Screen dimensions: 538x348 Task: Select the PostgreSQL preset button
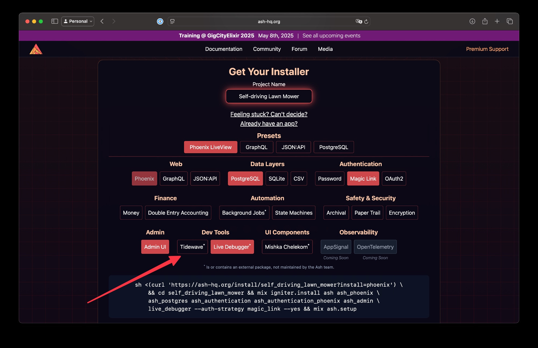coord(334,147)
